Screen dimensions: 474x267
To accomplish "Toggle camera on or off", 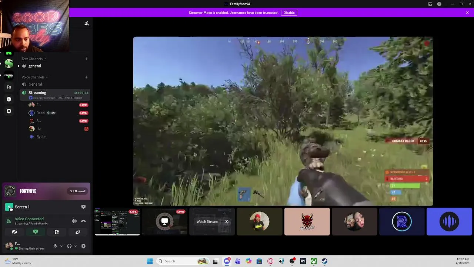I will click(14, 232).
